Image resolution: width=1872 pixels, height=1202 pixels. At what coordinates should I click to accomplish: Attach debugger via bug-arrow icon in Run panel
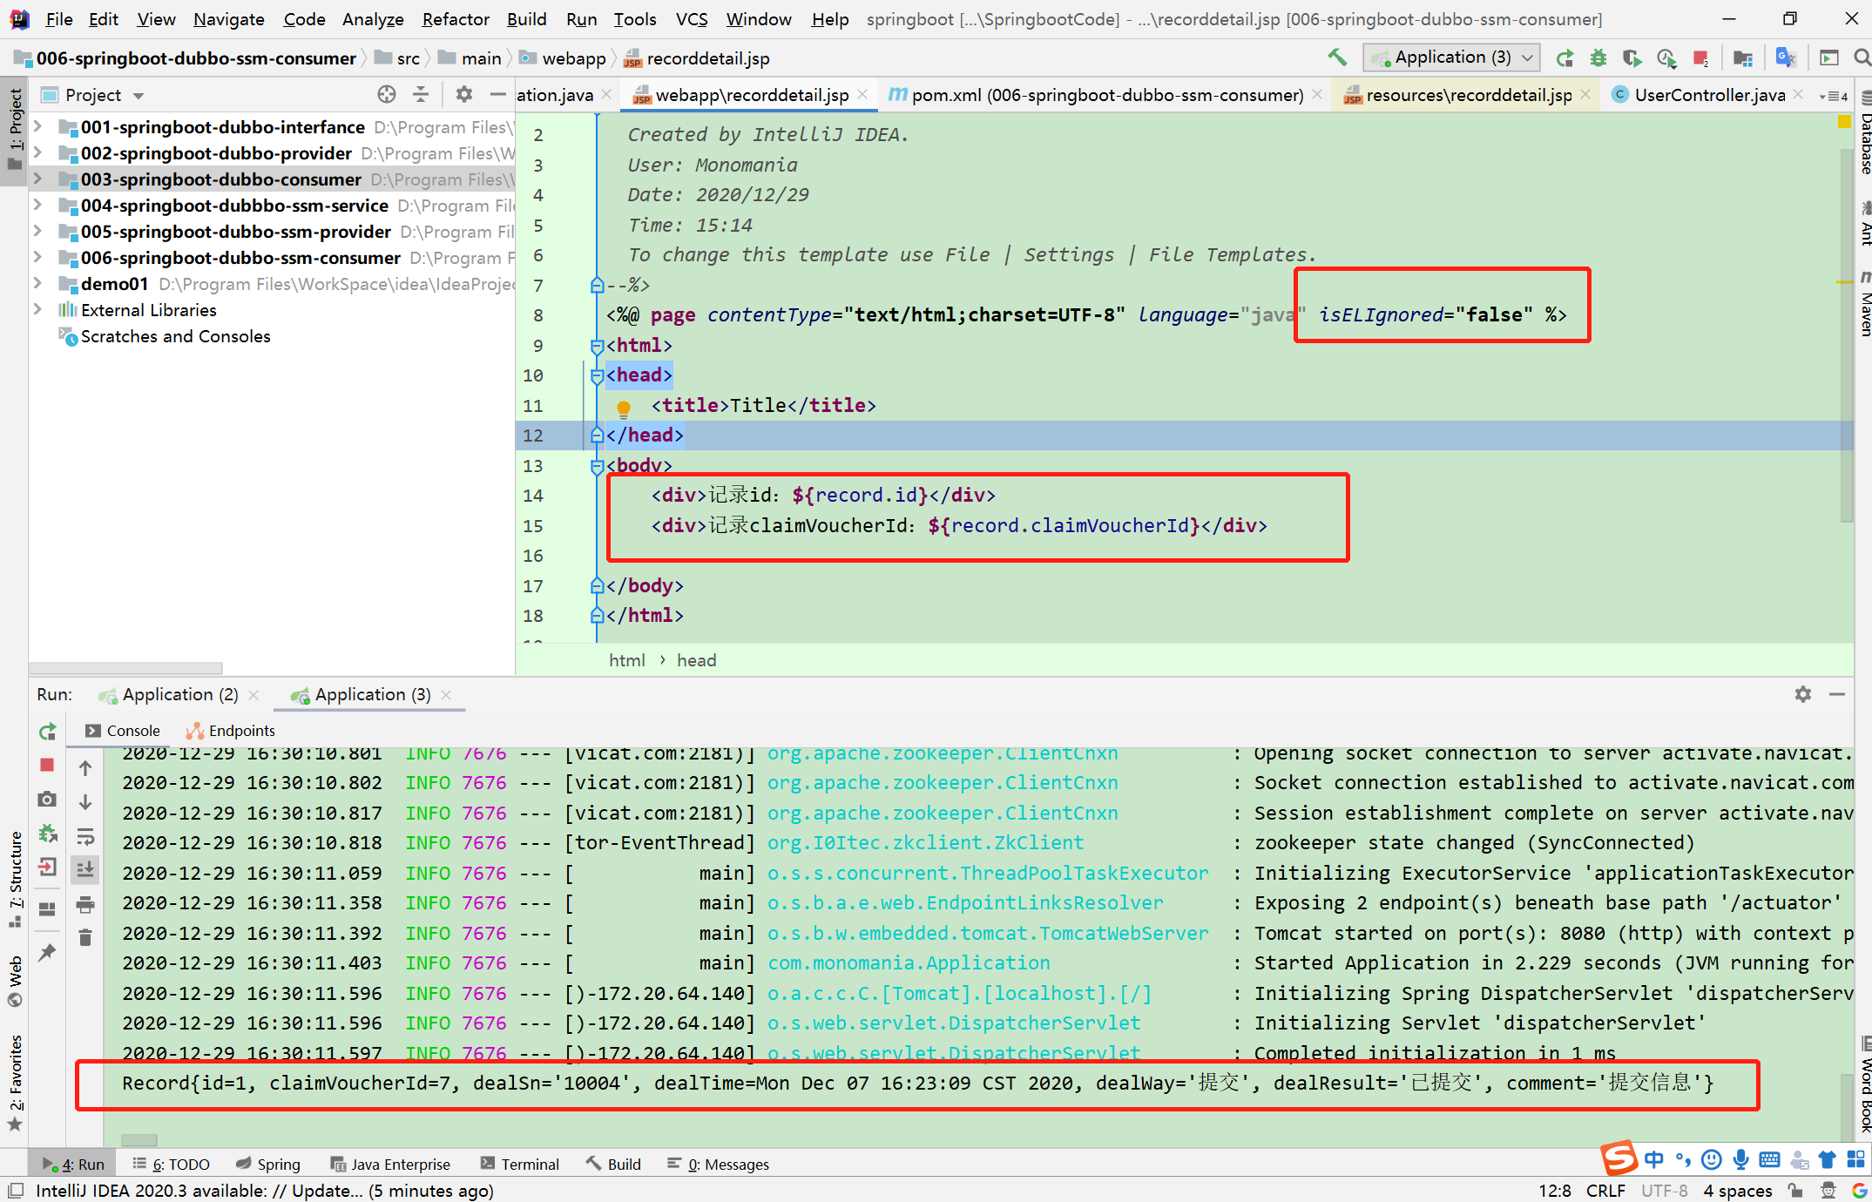(48, 833)
